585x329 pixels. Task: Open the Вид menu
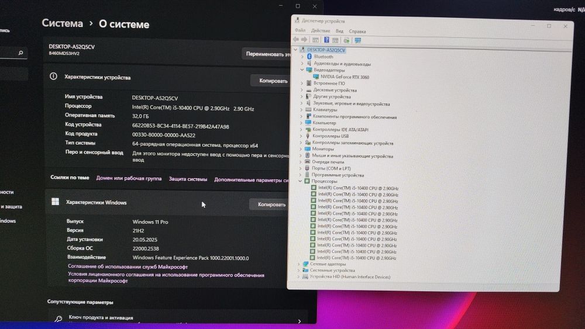coord(339,31)
